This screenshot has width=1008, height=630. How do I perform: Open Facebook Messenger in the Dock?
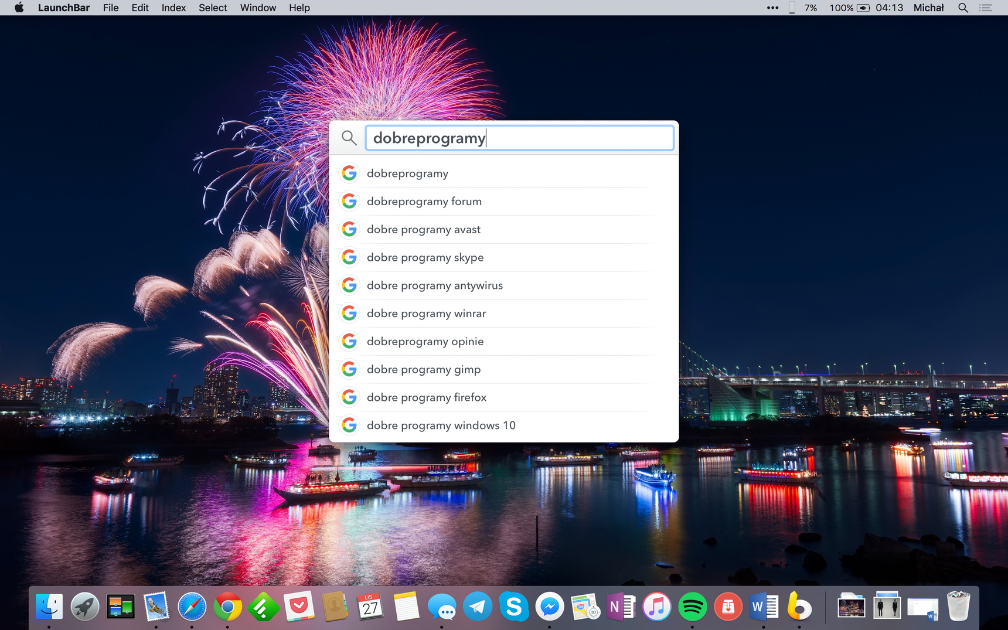(x=549, y=607)
